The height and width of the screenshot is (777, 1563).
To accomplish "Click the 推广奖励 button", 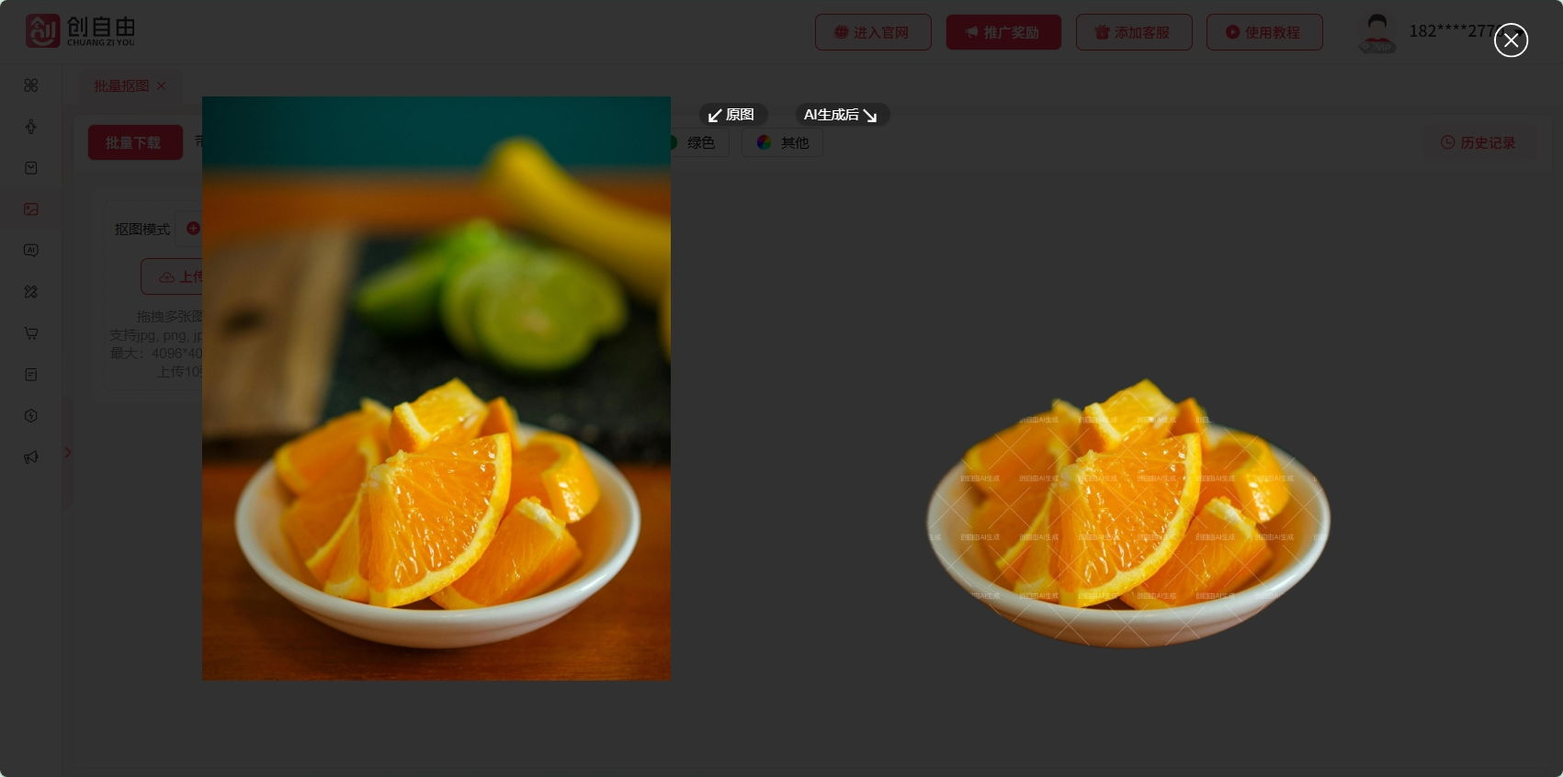I will coord(1002,32).
